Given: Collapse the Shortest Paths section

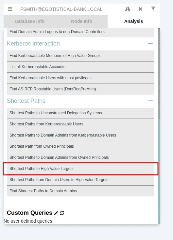Looking at the screenshot, I should (150, 101).
